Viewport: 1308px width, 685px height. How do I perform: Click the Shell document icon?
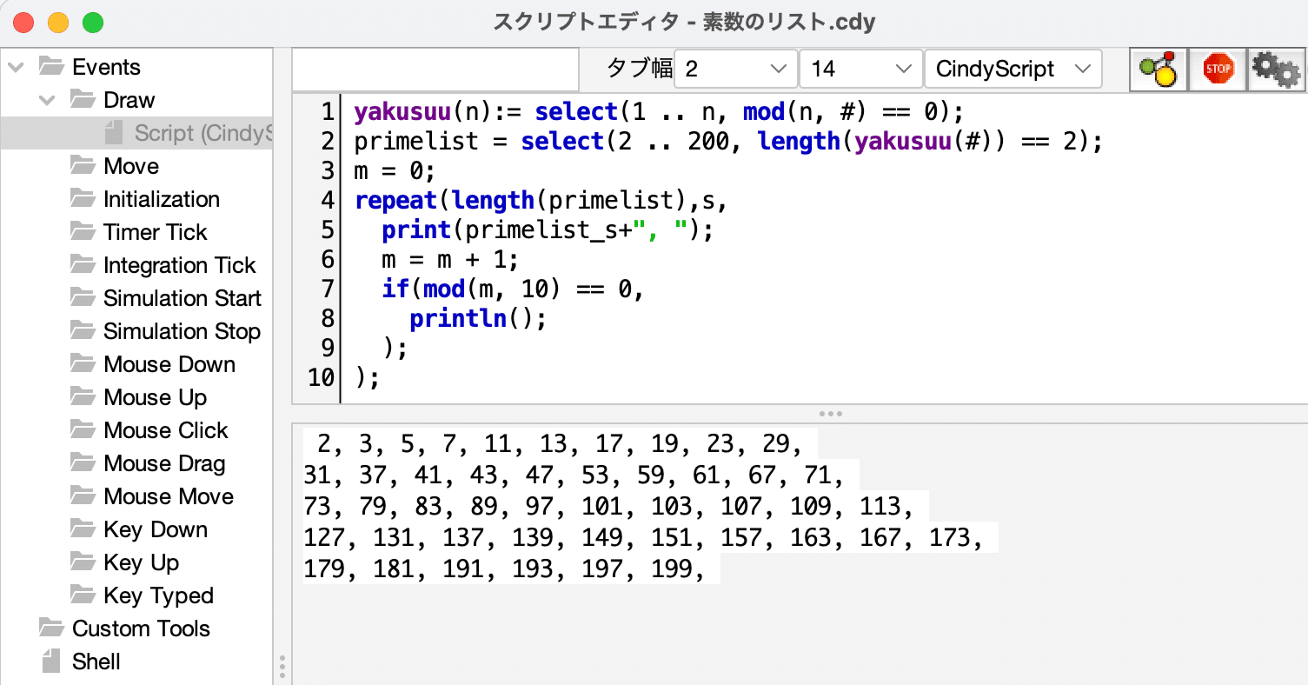[x=51, y=661]
